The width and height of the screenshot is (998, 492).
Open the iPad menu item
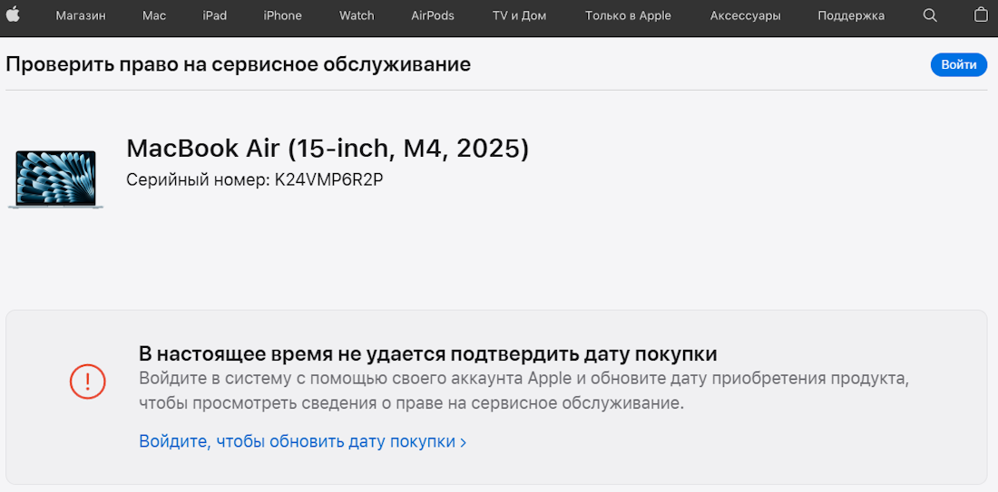pos(214,16)
